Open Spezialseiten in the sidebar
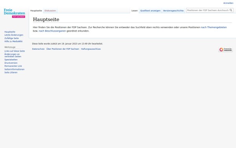Viewport: 236px width, 148px height. pos(11,60)
